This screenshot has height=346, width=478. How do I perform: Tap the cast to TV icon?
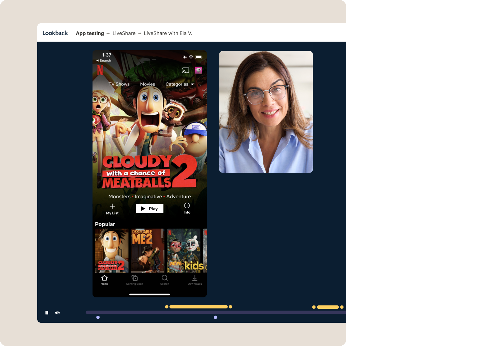(x=186, y=70)
